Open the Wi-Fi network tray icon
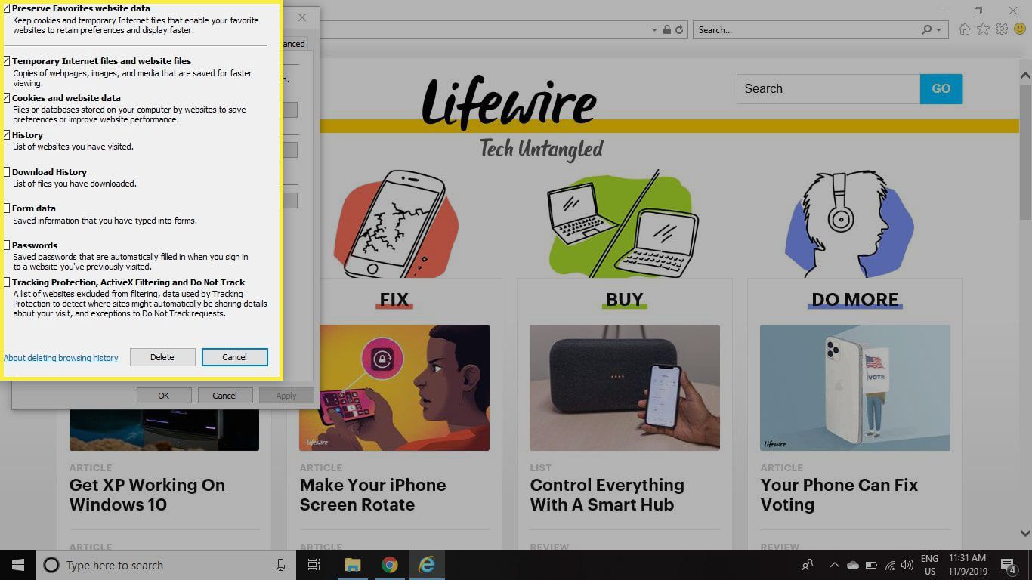This screenshot has height=580, width=1032. (x=889, y=565)
